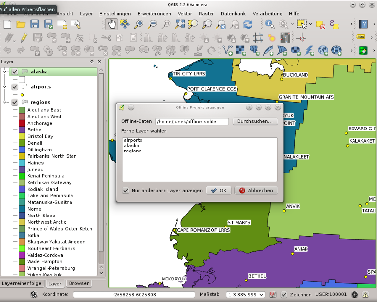Image resolution: width=377 pixels, height=302 pixels.
Task: Open the Ansicht menu
Action: pos(65,14)
